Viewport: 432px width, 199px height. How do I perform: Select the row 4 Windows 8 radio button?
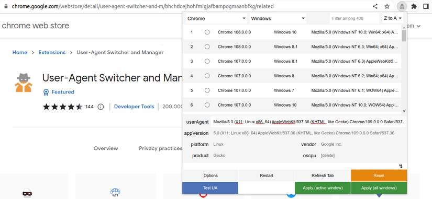coord(207,76)
